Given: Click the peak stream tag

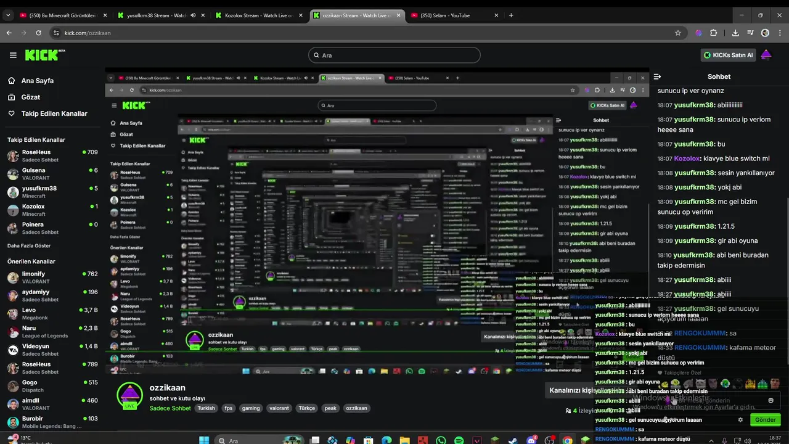Looking at the screenshot, I should click(331, 408).
